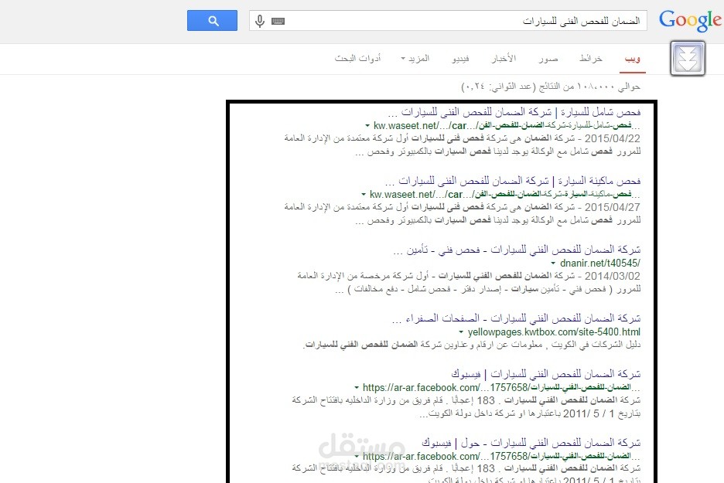
Task: Open result titled فحص ماكينة السيارة
Action: point(513,181)
